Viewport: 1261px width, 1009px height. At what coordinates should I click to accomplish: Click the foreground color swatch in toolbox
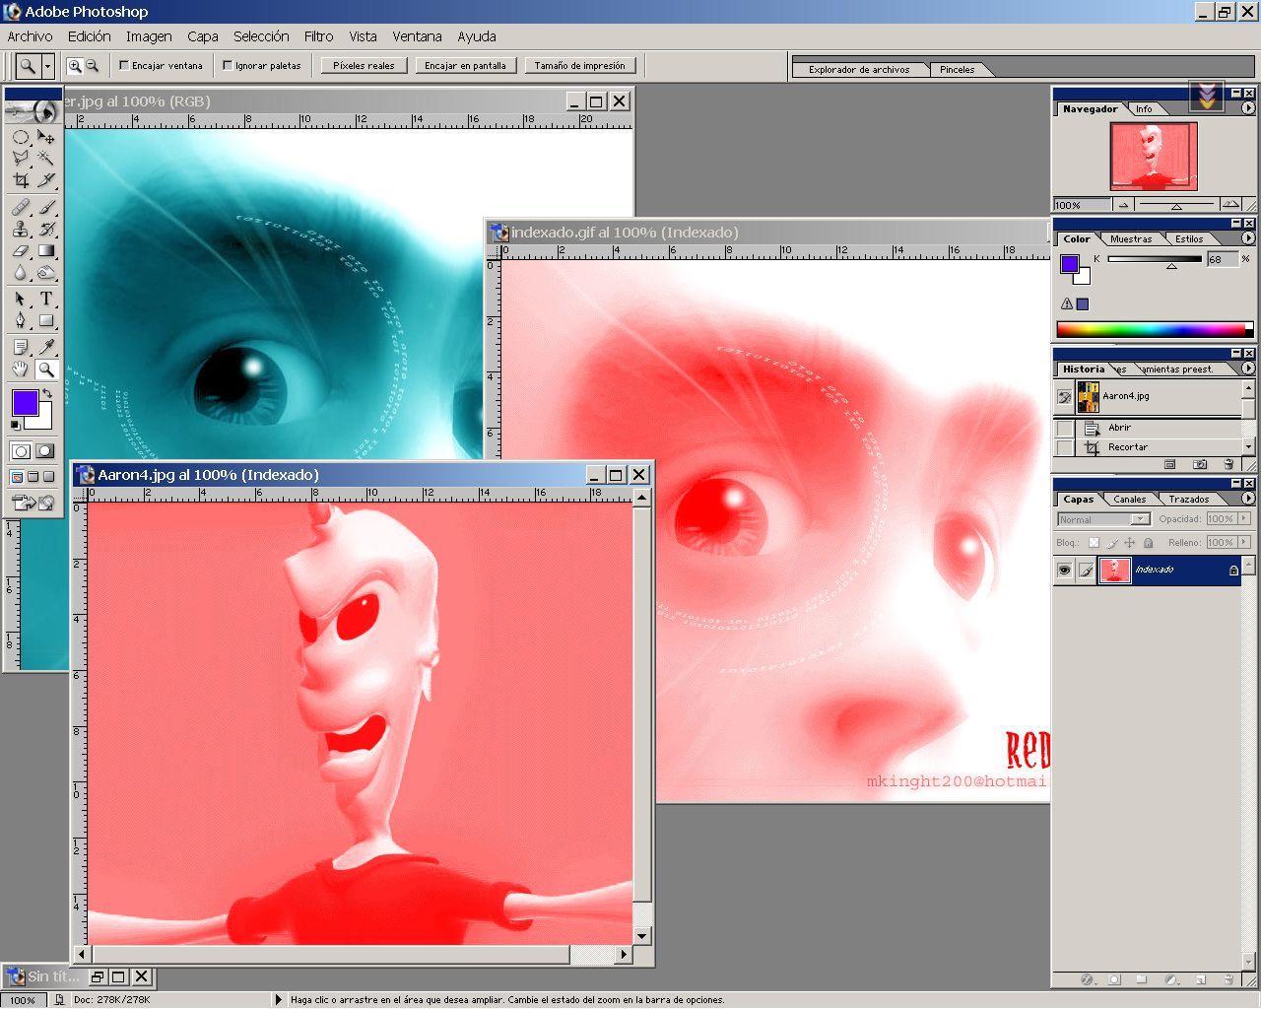(x=25, y=402)
